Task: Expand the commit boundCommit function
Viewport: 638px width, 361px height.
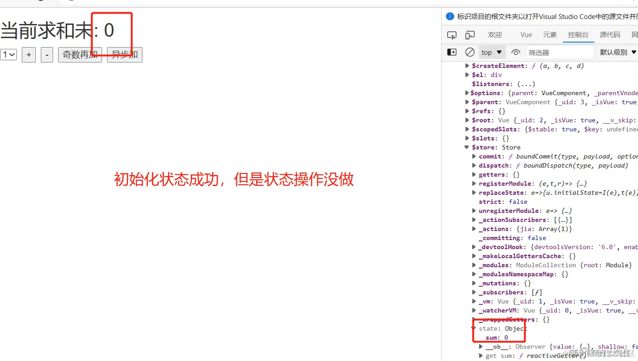Action: (474, 156)
